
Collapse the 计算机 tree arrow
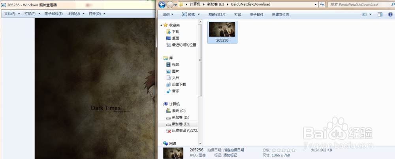[x=162, y=104]
